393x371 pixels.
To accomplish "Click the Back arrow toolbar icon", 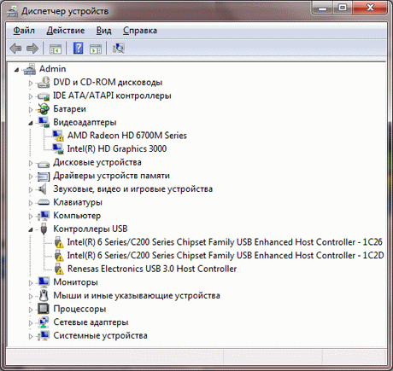I will 15,49.
